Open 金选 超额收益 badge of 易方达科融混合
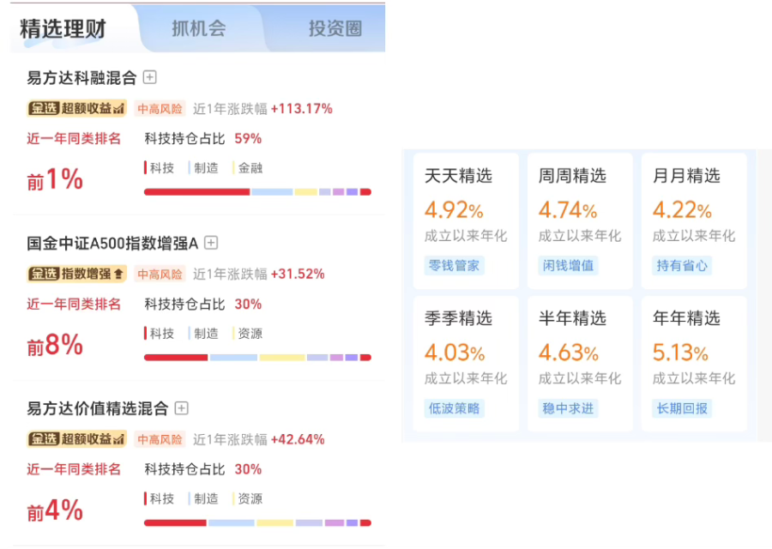 coord(77,108)
